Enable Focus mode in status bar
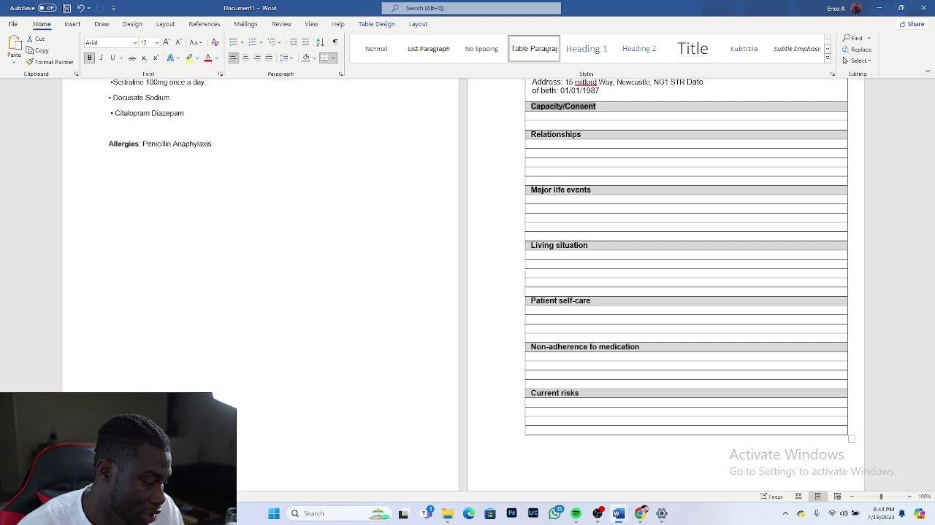Viewport: 935px width, 525px height. [771, 497]
